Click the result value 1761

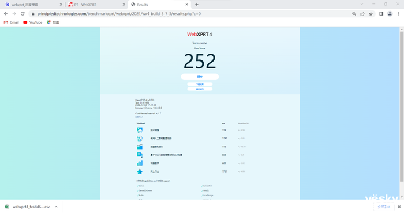225,171
